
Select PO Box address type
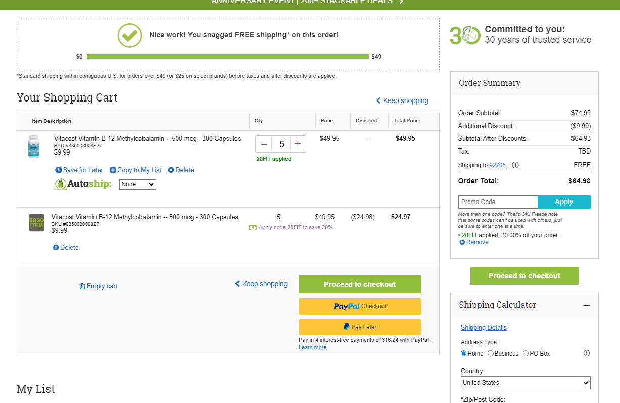[x=526, y=354]
